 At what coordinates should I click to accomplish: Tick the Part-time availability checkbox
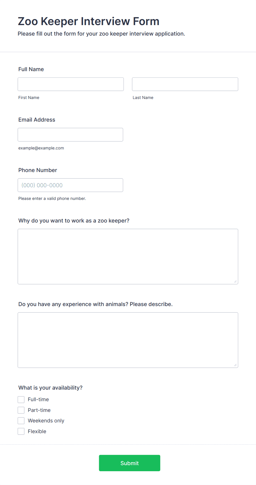tap(21, 410)
